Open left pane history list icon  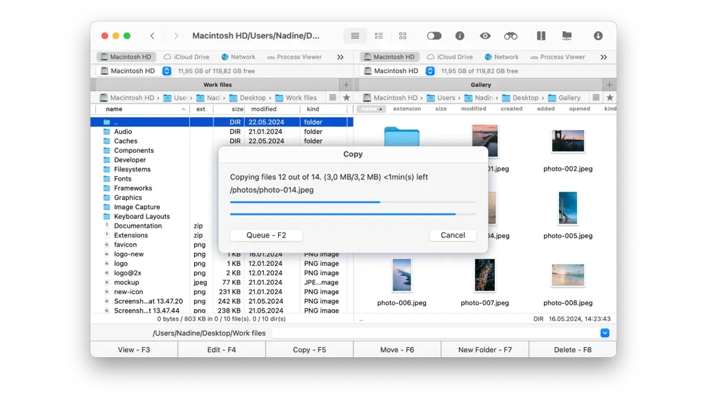pyautogui.click(x=333, y=98)
